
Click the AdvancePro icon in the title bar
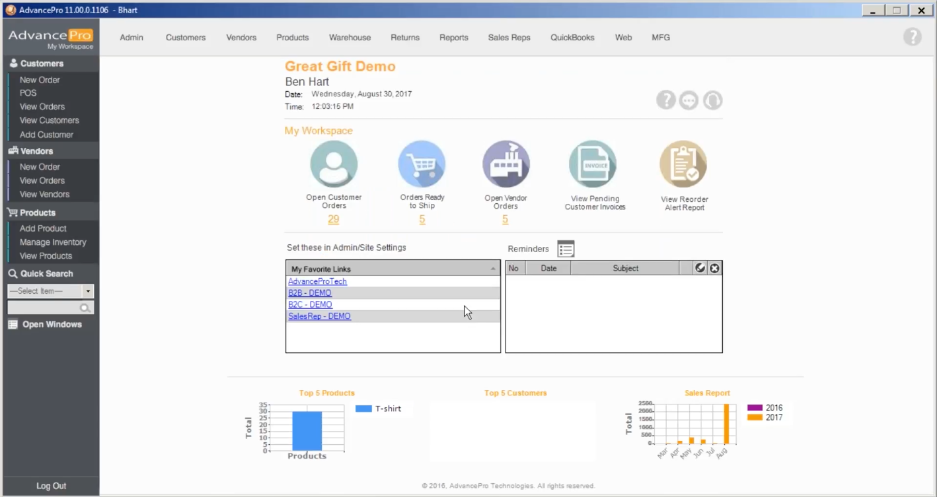coord(10,10)
